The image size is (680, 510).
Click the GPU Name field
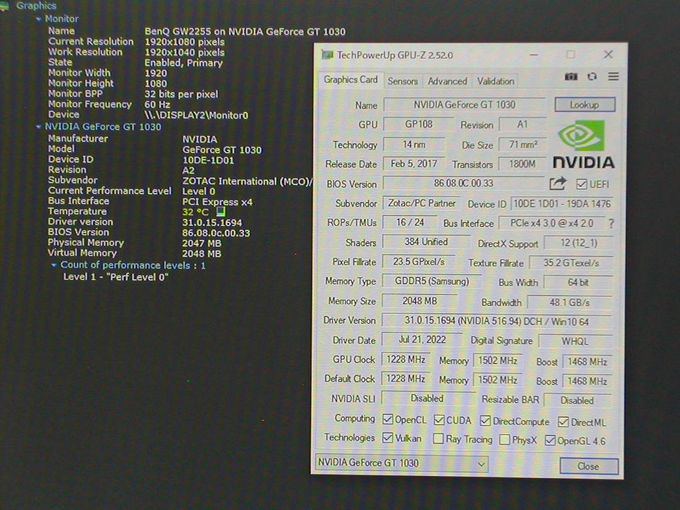click(x=464, y=105)
